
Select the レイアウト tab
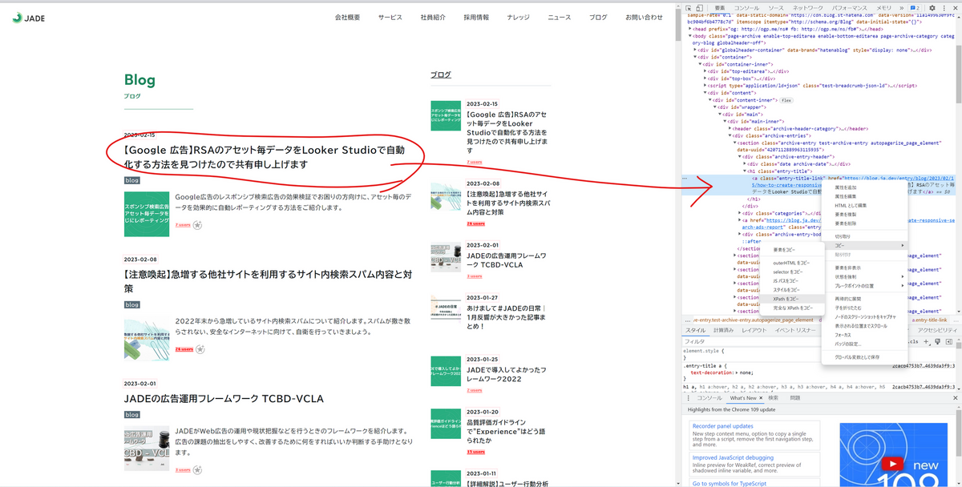(754, 330)
